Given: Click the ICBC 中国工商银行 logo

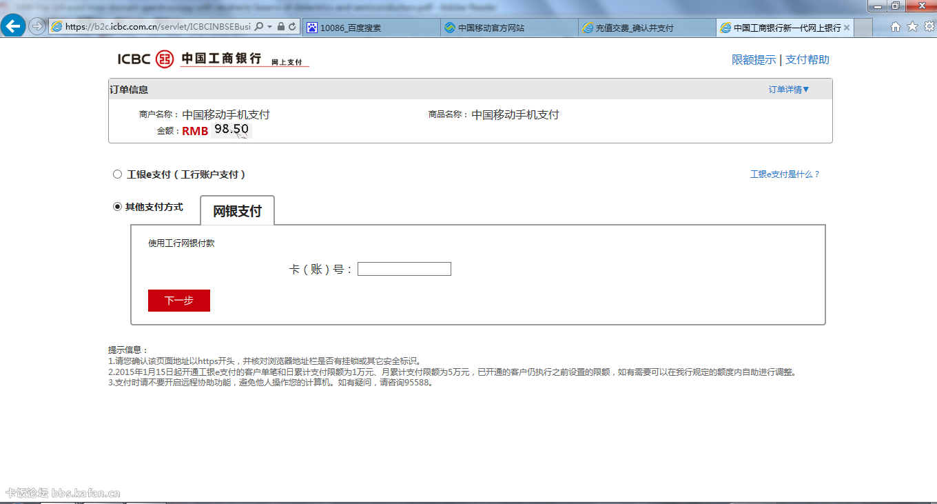Looking at the screenshot, I should (x=214, y=59).
